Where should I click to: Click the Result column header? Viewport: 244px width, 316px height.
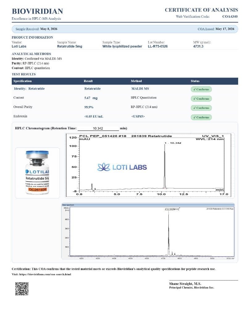pos(88,81)
